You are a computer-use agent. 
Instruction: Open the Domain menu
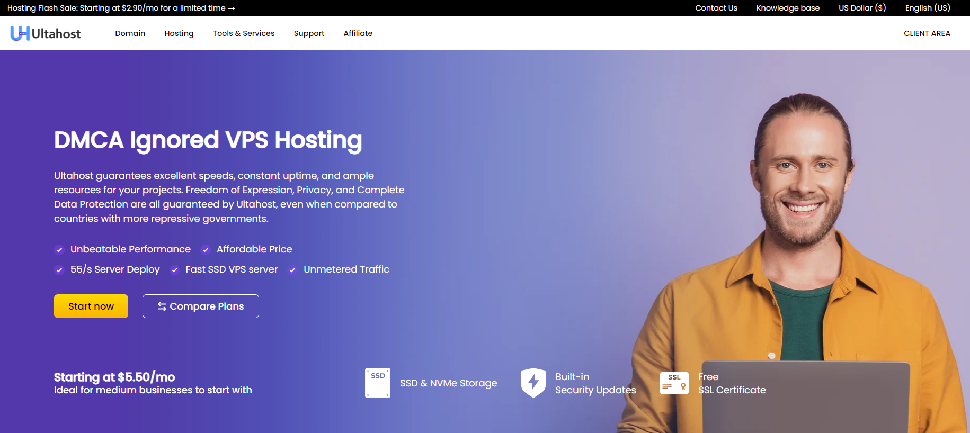click(x=130, y=33)
